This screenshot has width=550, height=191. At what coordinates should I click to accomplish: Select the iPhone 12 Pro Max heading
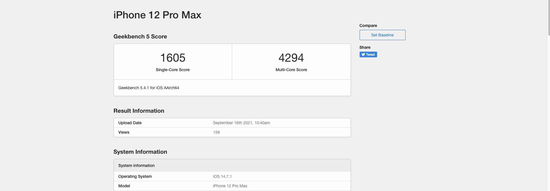pos(157,15)
